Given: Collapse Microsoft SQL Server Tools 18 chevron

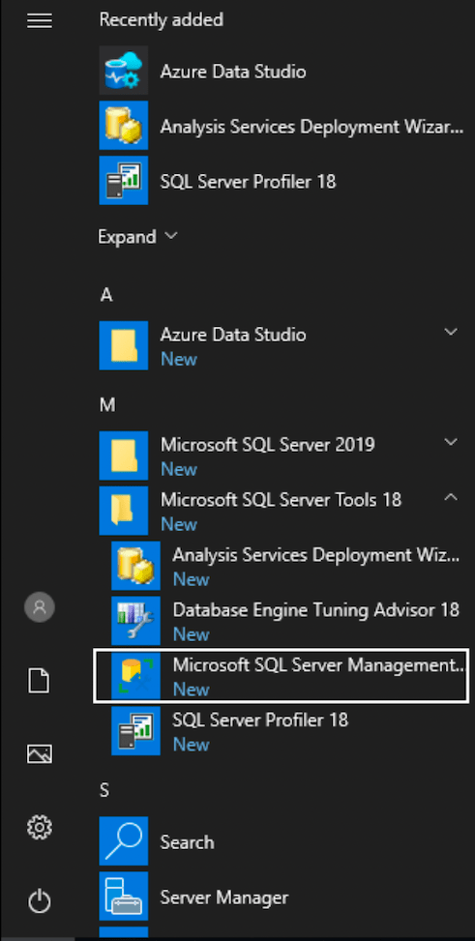Looking at the screenshot, I should pyautogui.click(x=451, y=497).
